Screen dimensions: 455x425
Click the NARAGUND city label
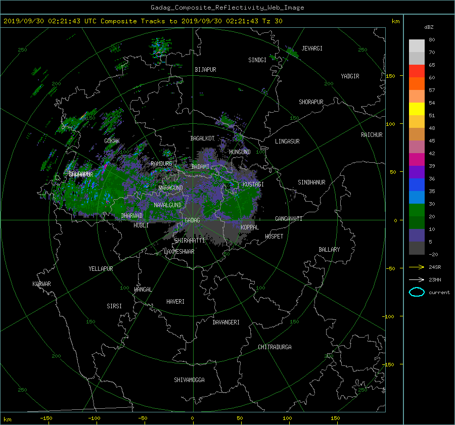170,188
